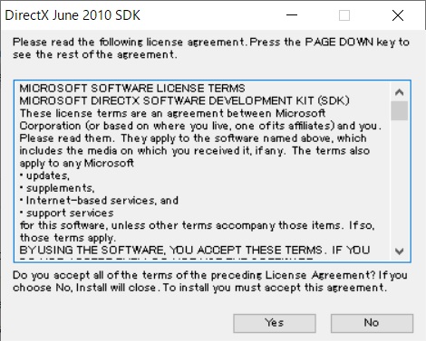This screenshot has height=341, width=426.
Task: Click the 'support services' bullet line
Action: point(67,213)
